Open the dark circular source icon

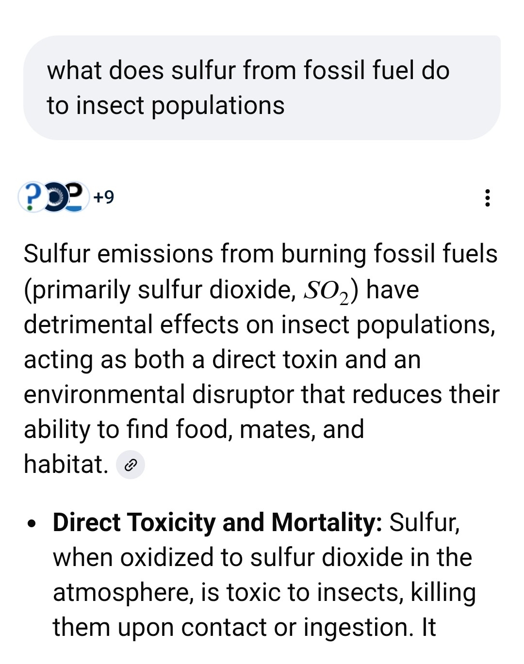point(53,196)
